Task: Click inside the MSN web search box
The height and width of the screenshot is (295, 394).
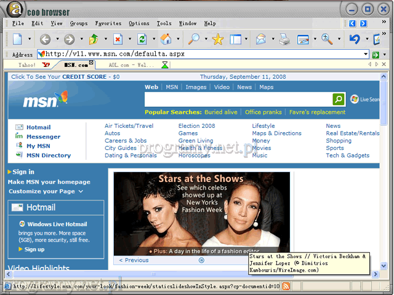Action: click(x=238, y=100)
